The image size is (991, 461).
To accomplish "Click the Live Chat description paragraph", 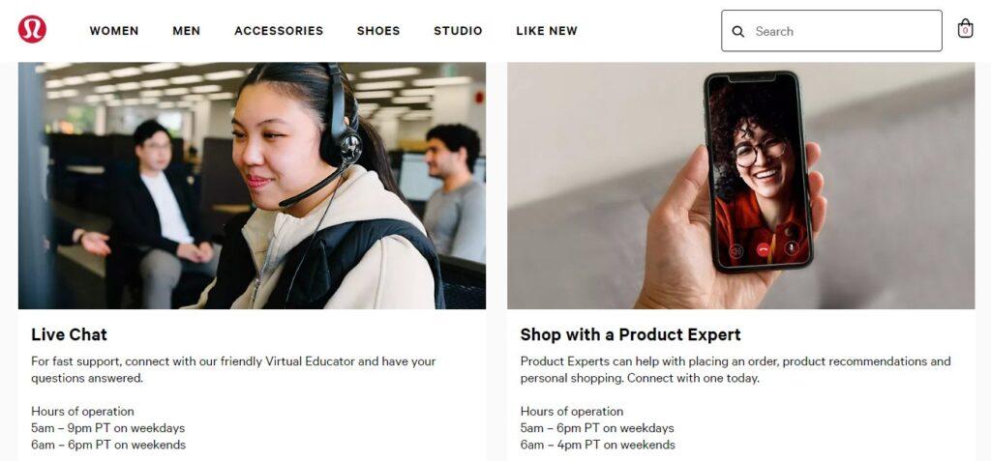I will 233,370.
